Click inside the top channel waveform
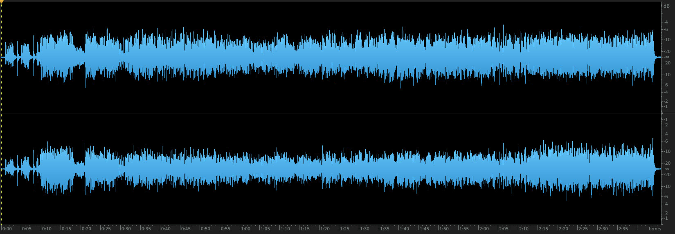Viewport: 675px width, 234px height. (331, 57)
